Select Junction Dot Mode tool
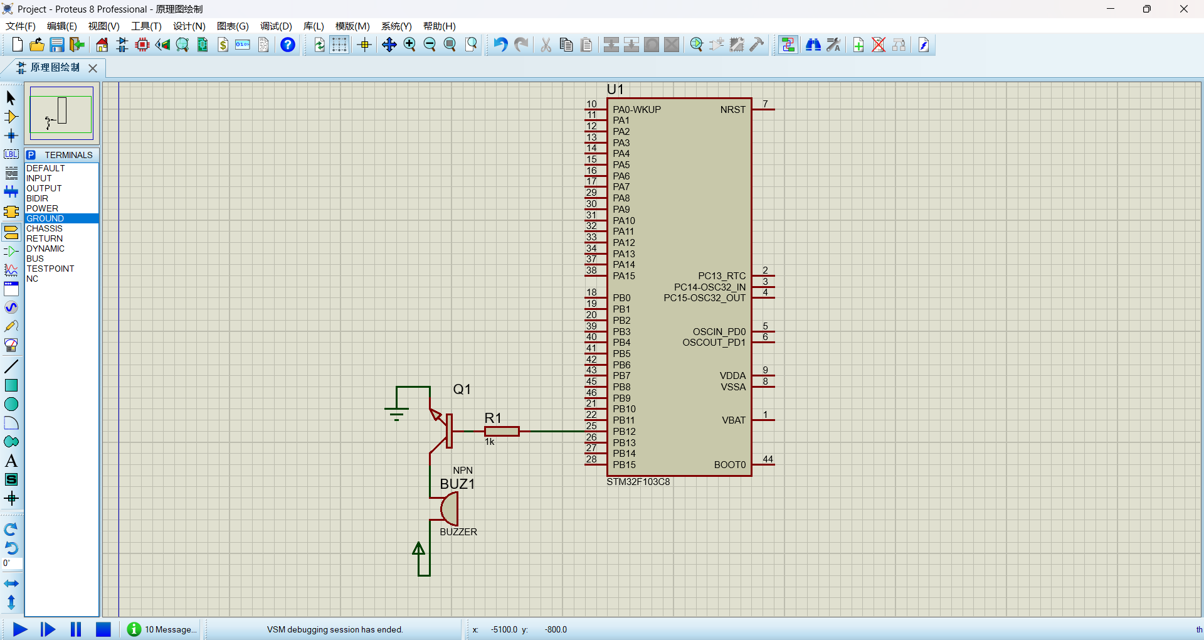Viewport: 1204px width, 640px height. pos(11,136)
